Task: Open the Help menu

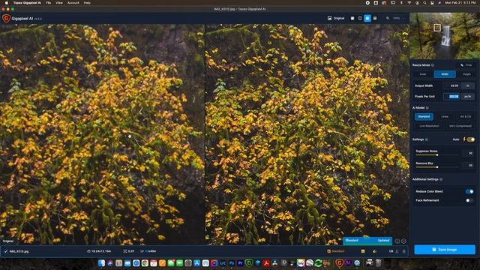Action: [x=87, y=3]
